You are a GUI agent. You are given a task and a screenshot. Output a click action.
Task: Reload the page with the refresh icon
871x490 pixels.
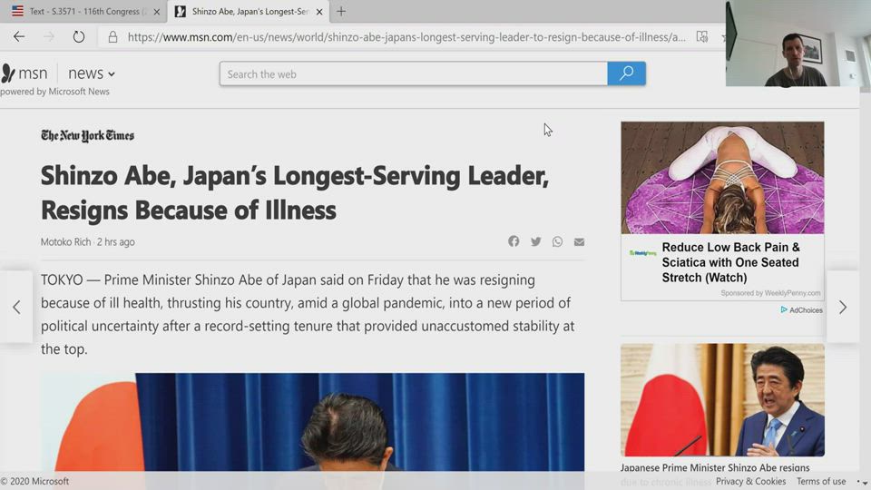click(x=79, y=37)
